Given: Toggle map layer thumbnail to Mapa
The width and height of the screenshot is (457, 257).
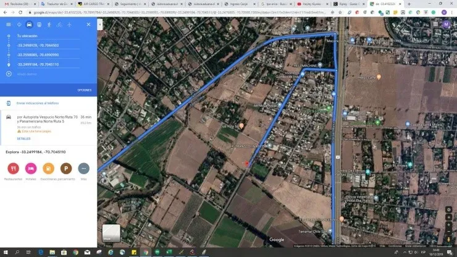Looking at the screenshot, I should pyautogui.click(x=111, y=232).
